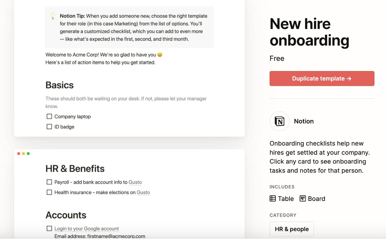Click the Table view icon
Screen dimensions: 386x239
273,198
